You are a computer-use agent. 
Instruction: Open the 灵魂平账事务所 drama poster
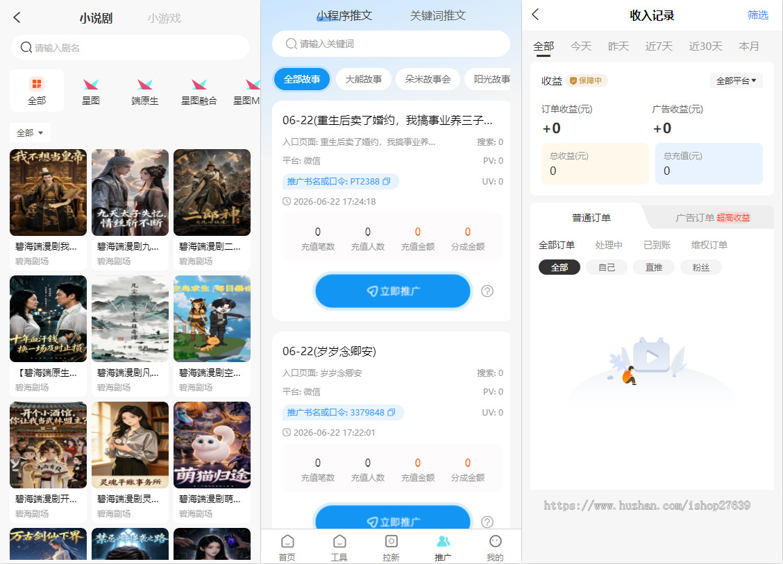[130, 445]
